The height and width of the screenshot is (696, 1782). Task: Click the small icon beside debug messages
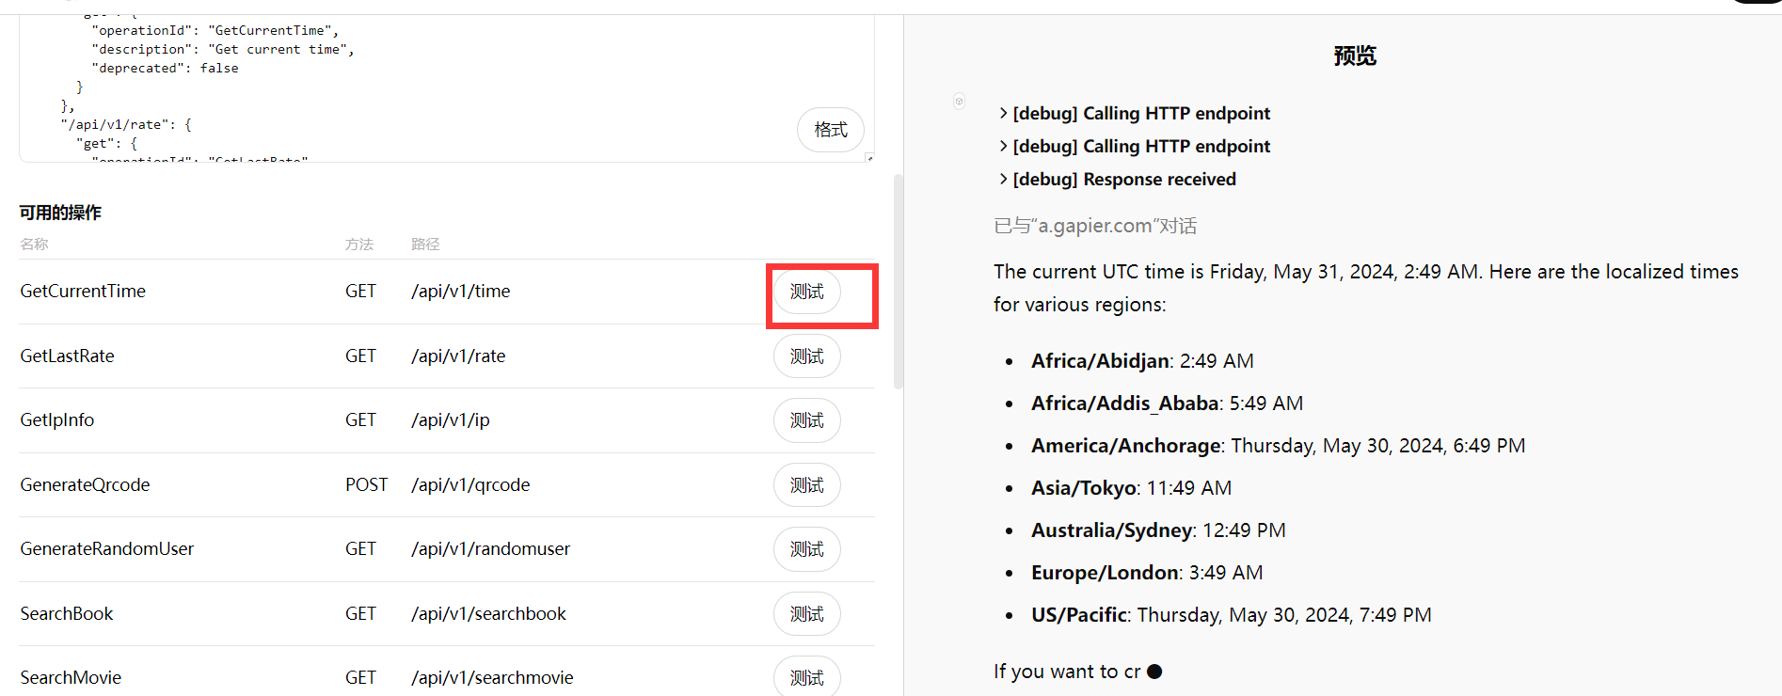(x=959, y=101)
